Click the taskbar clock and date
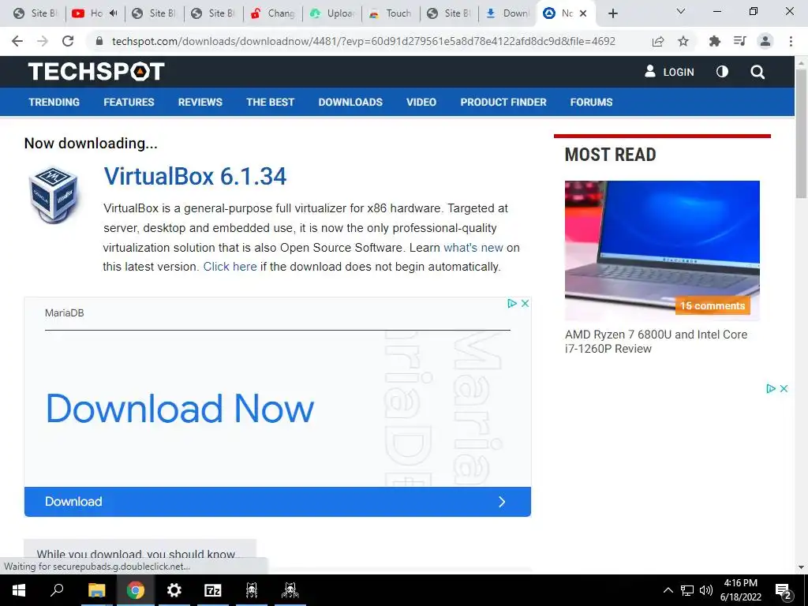Image resolution: width=808 pixels, height=606 pixels. click(740, 590)
